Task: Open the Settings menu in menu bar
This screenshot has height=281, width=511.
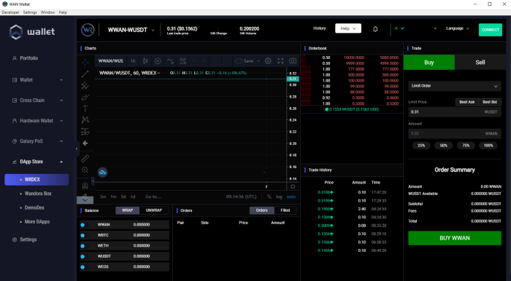Action: pyautogui.click(x=30, y=12)
